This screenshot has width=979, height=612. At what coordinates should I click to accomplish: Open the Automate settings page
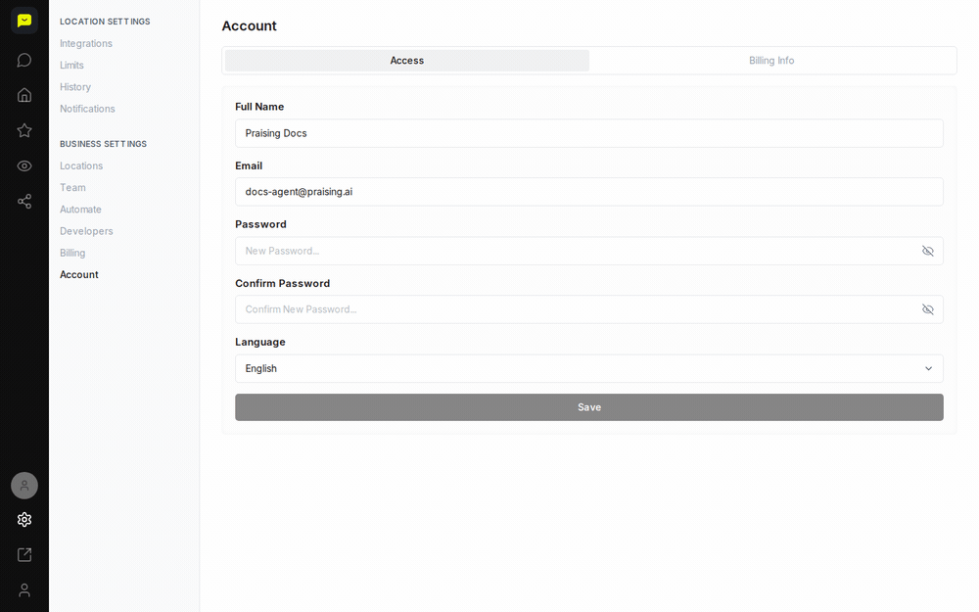(x=80, y=210)
